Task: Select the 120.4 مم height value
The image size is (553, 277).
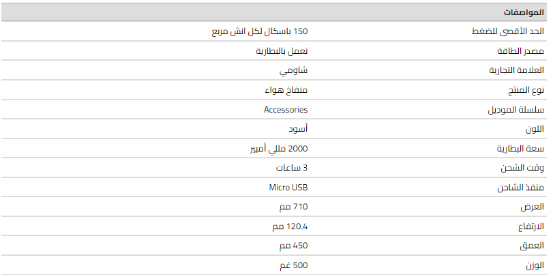Action: coord(290,226)
